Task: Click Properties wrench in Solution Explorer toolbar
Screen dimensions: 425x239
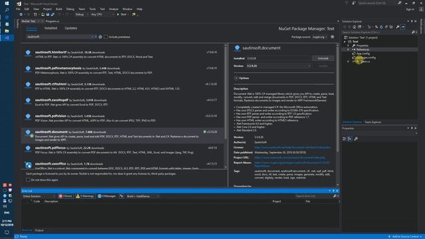Action: pyautogui.click(x=397, y=27)
